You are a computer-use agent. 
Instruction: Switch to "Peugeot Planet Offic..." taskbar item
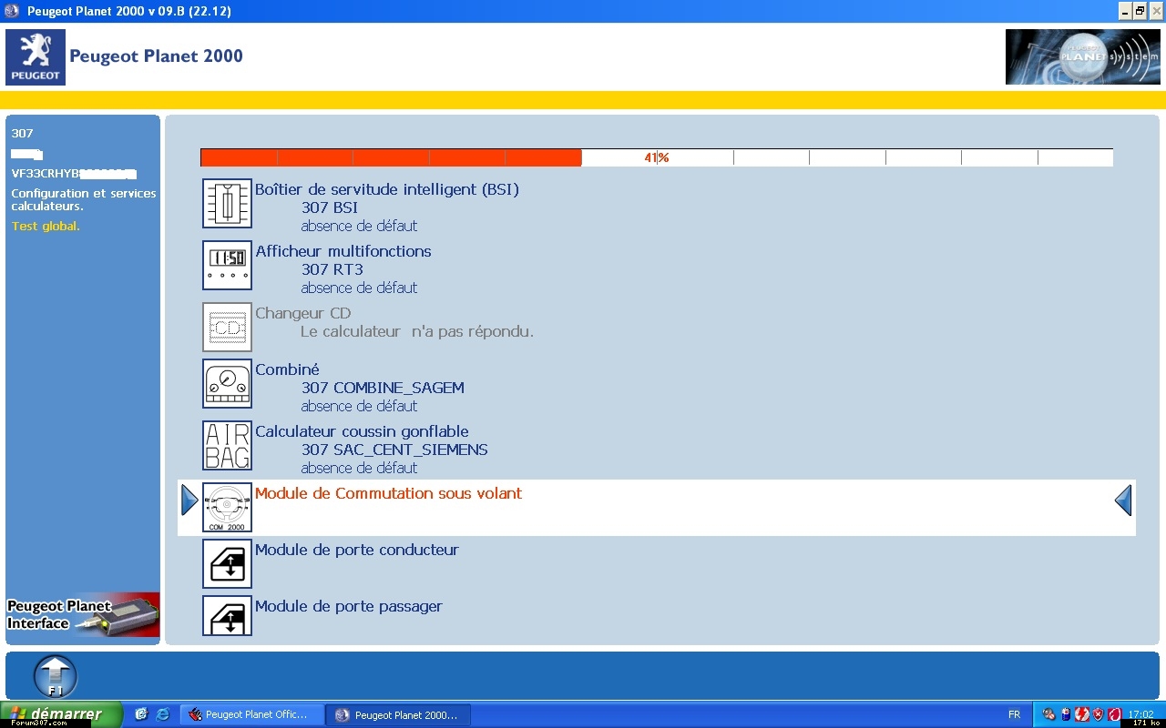(x=251, y=715)
